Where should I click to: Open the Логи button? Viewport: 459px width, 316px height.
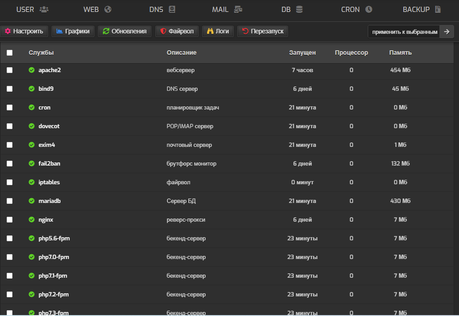point(218,31)
